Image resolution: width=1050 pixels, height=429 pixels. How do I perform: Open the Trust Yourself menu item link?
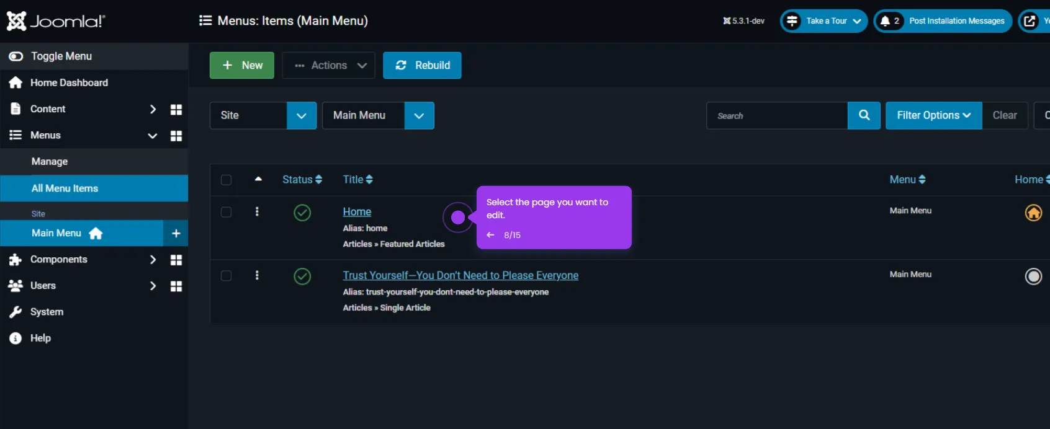click(460, 275)
